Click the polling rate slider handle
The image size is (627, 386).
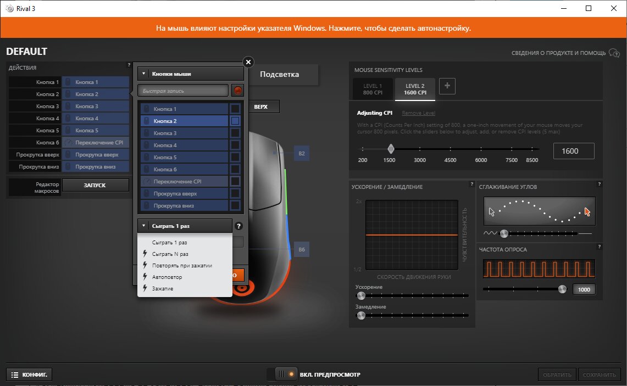(x=562, y=289)
